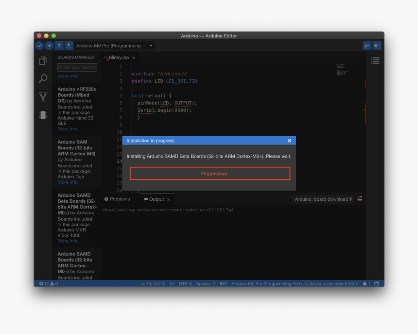Open the Explorer files sidebar icon

click(43, 61)
